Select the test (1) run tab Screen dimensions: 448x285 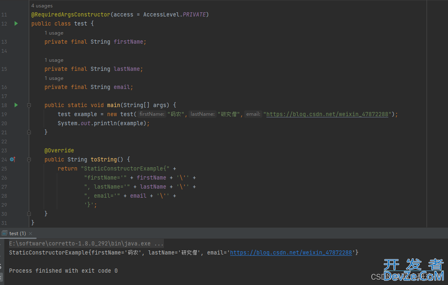(x=17, y=233)
